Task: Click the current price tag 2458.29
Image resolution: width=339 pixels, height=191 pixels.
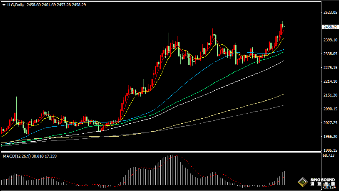Action: pyautogui.click(x=330, y=27)
